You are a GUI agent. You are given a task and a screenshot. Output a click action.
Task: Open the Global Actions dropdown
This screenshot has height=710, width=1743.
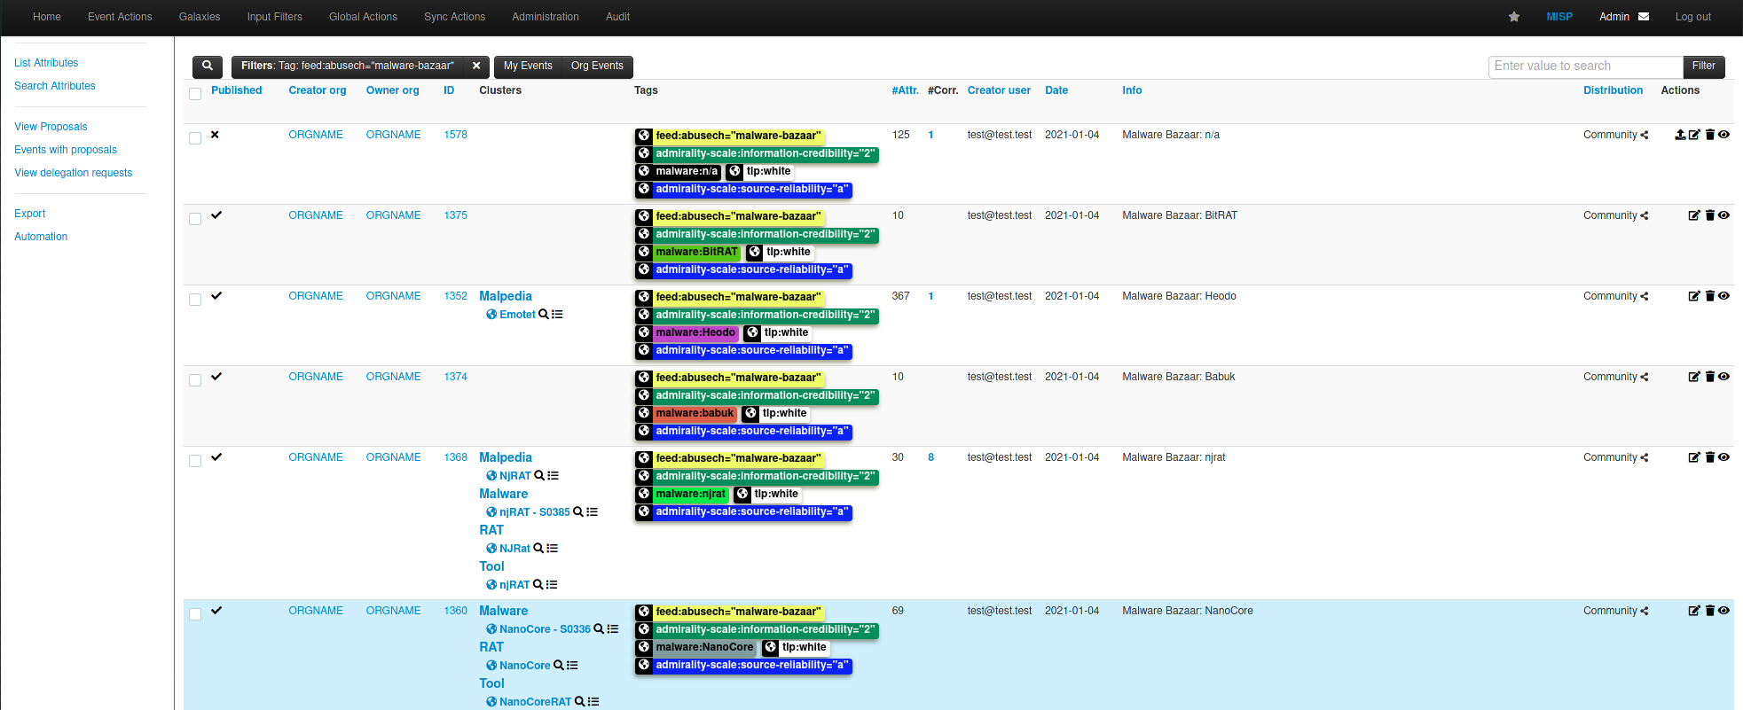point(363,17)
